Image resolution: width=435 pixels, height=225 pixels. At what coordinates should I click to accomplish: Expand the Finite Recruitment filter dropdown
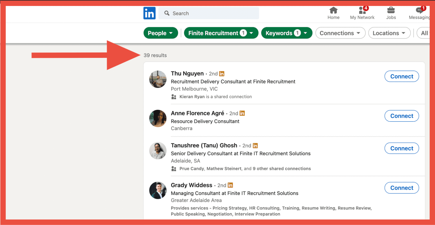(221, 33)
